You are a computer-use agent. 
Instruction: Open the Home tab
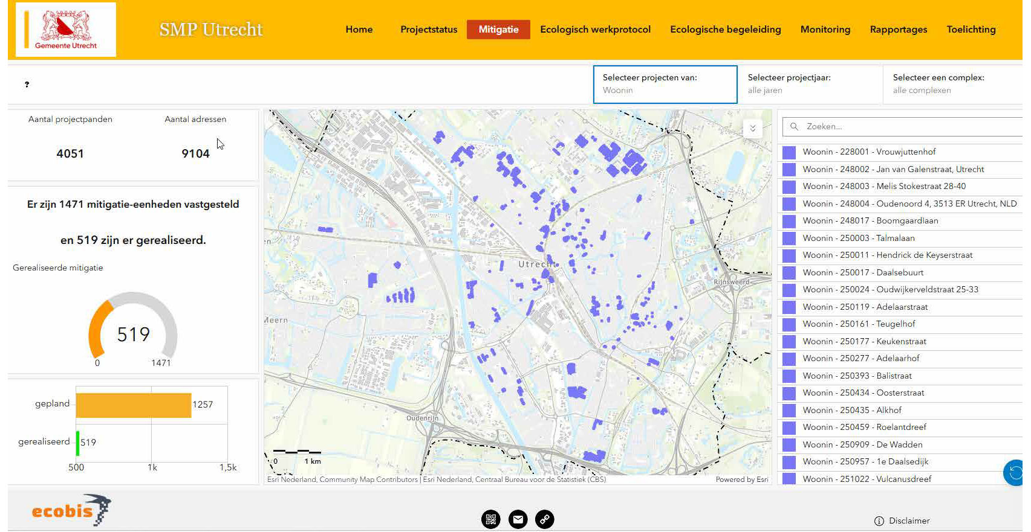pyautogui.click(x=359, y=30)
